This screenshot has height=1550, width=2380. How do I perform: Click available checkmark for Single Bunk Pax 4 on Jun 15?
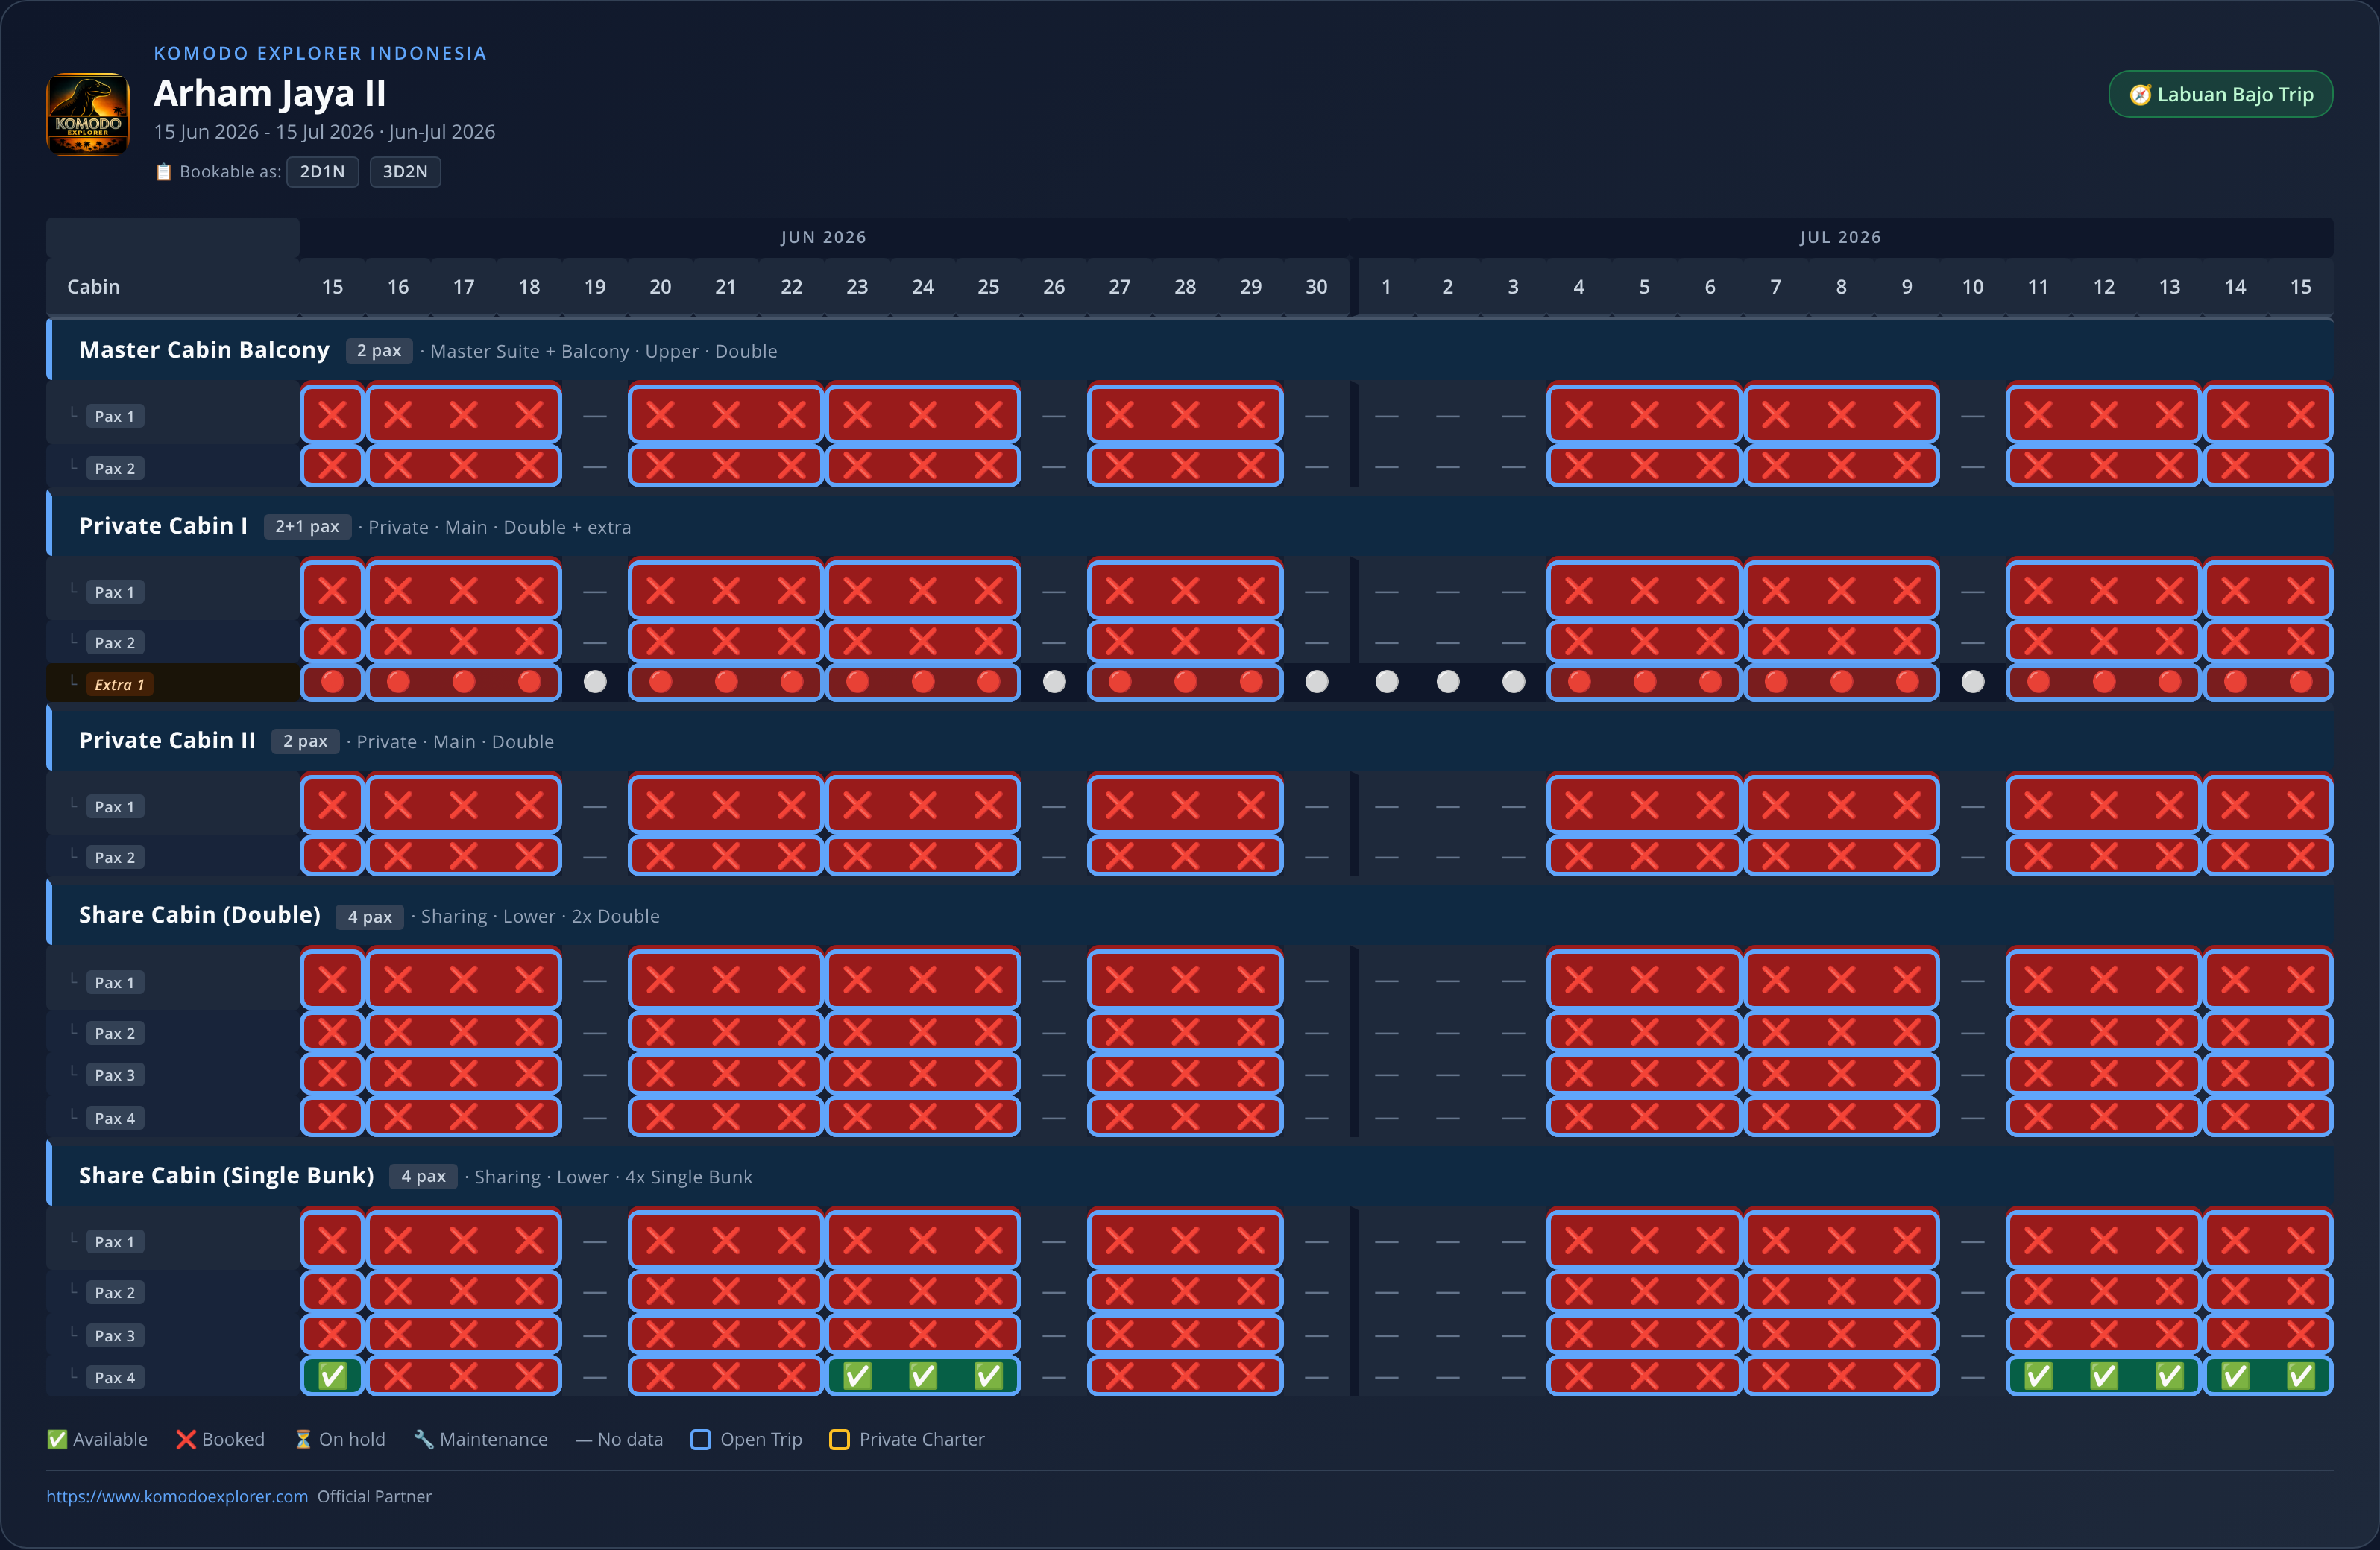332,1376
